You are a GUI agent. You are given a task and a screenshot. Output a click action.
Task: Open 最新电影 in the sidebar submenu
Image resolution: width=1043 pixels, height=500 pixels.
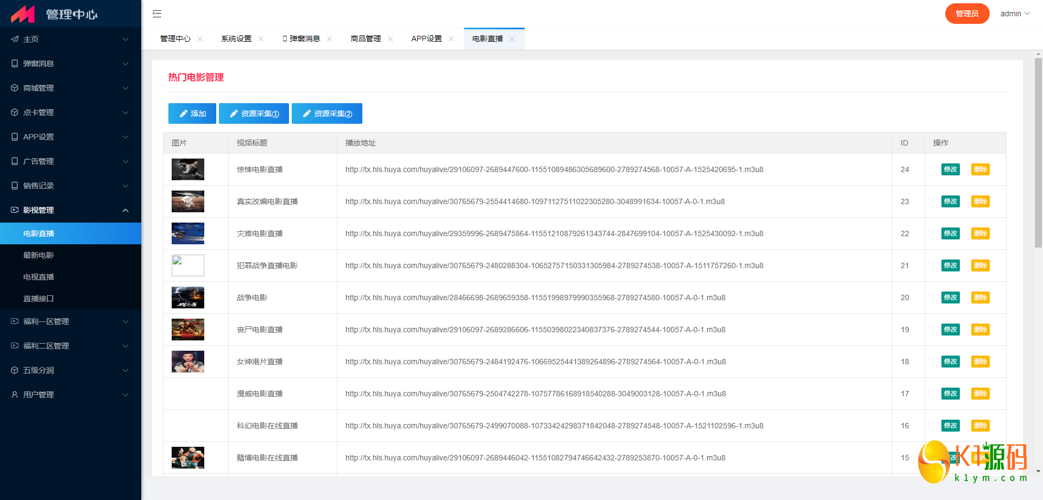coord(39,255)
